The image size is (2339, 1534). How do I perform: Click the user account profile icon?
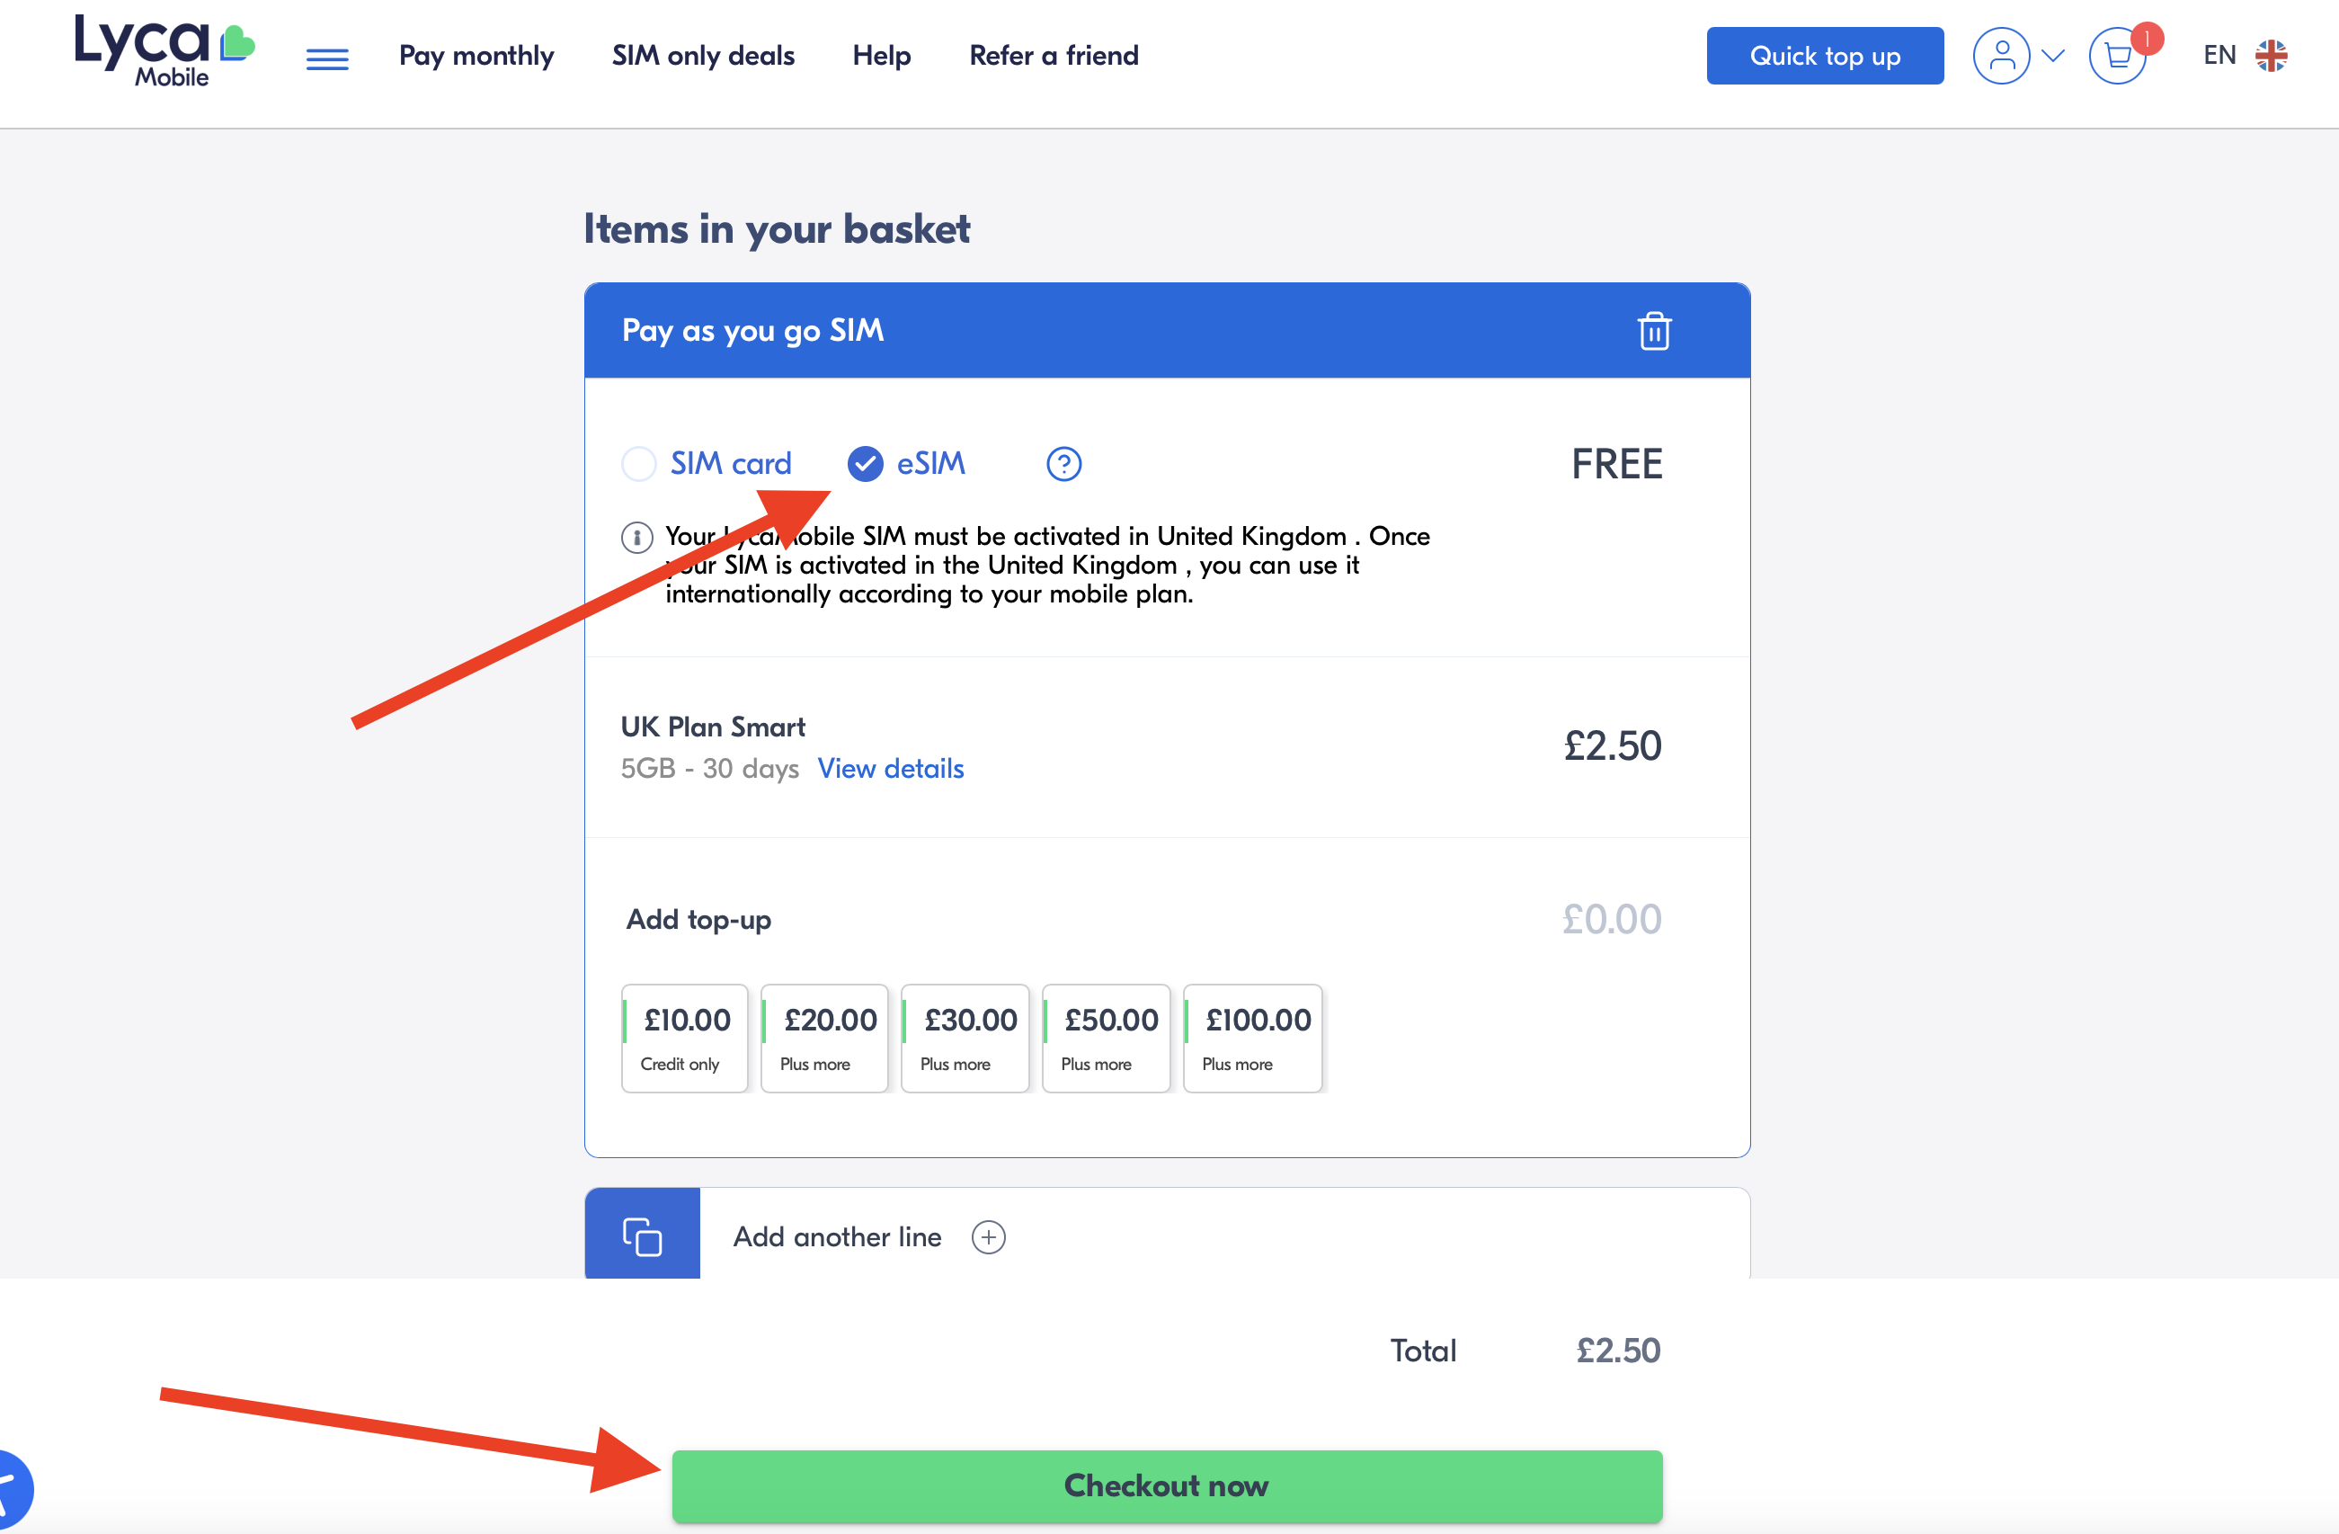click(2001, 56)
